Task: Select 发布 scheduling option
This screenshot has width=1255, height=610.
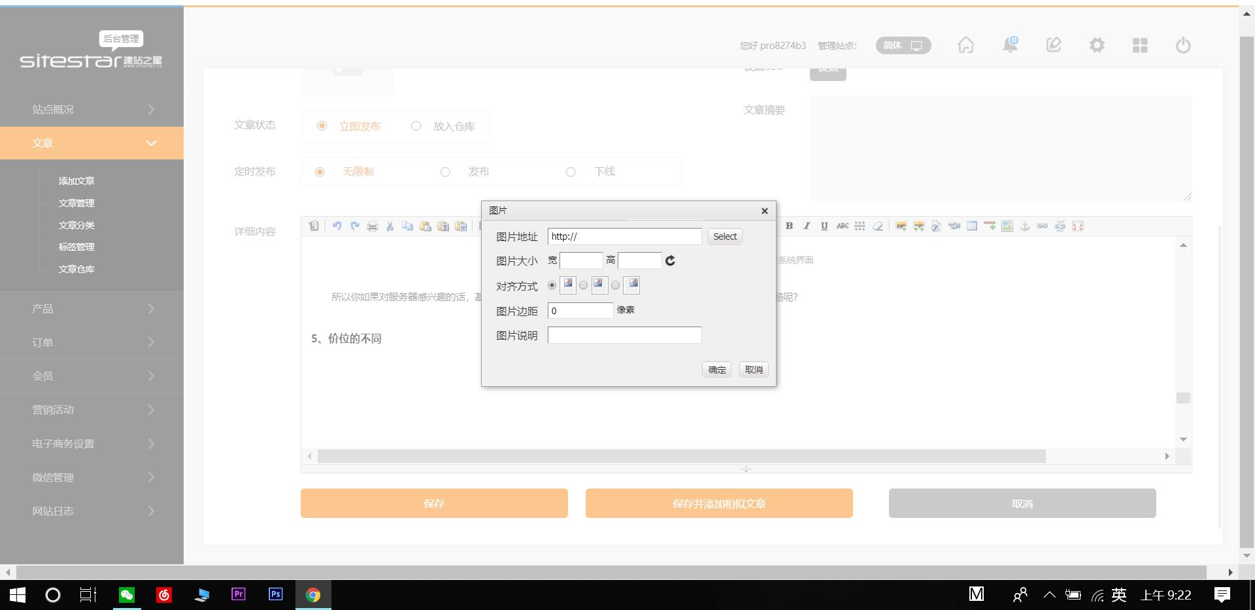Action: click(445, 172)
